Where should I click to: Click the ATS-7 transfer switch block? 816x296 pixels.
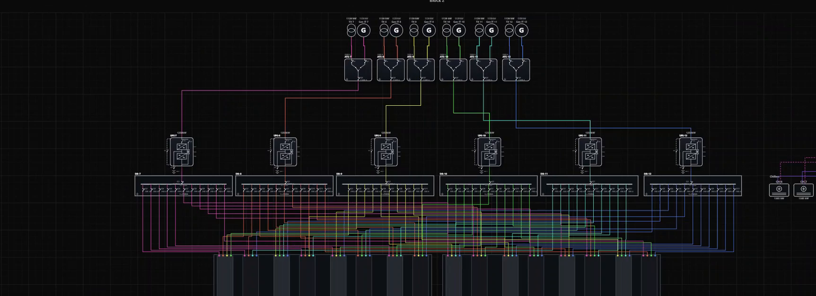[x=358, y=70]
